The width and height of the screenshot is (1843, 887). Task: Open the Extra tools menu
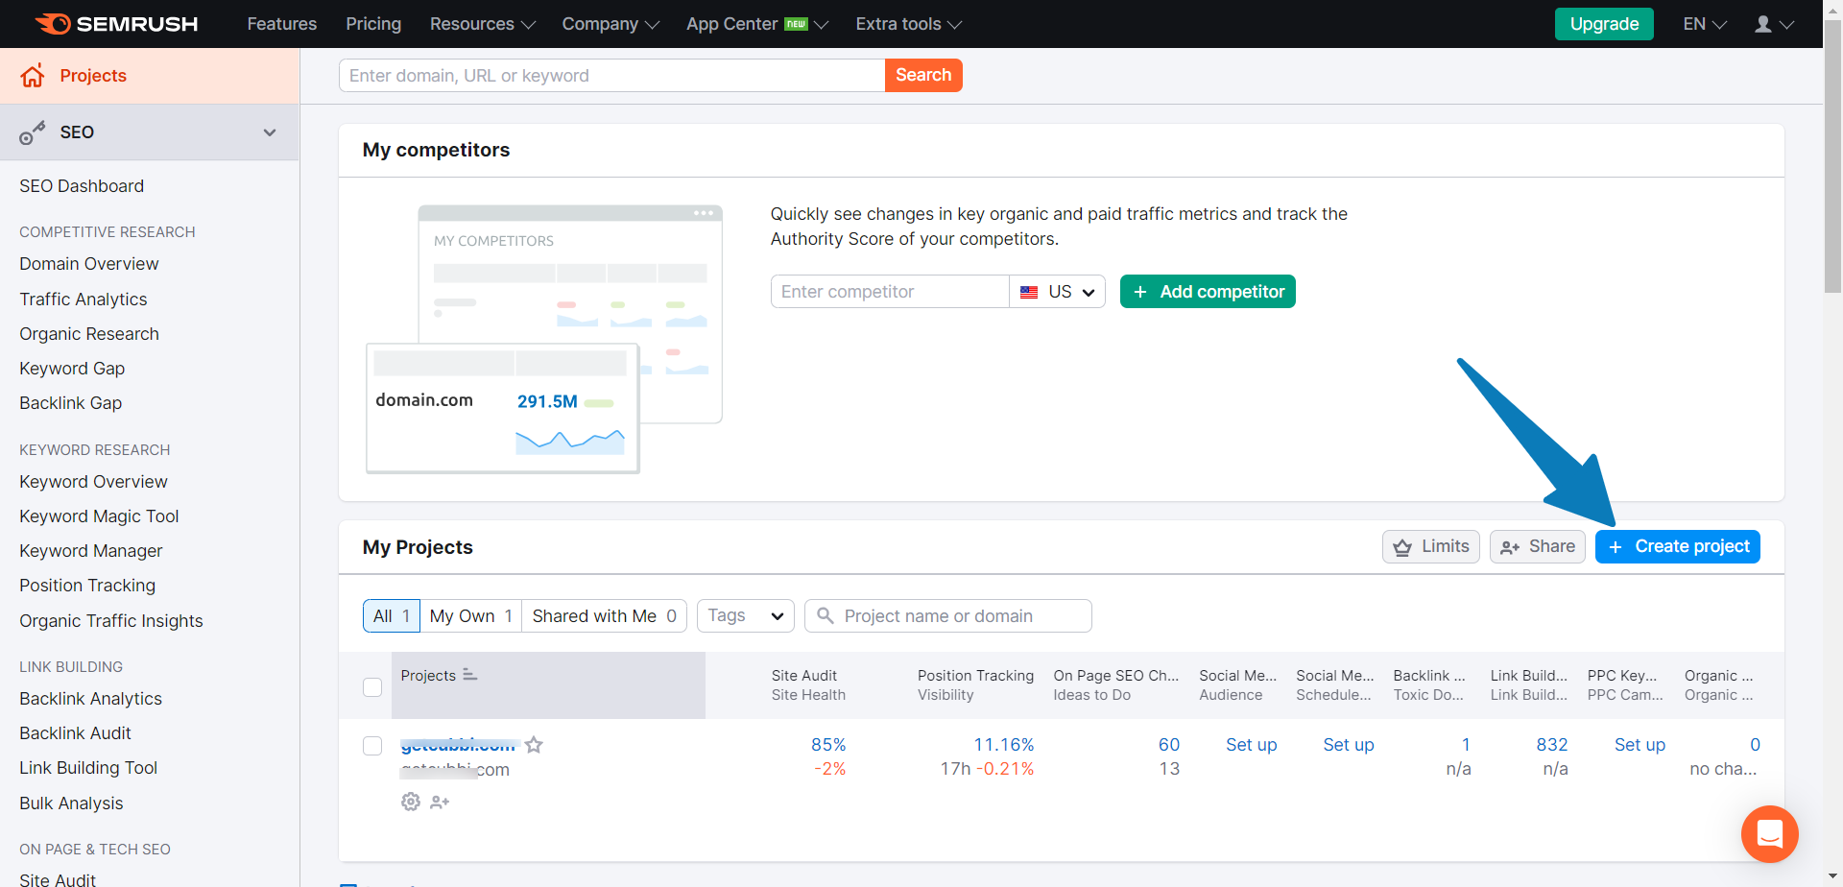click(906, 23)
